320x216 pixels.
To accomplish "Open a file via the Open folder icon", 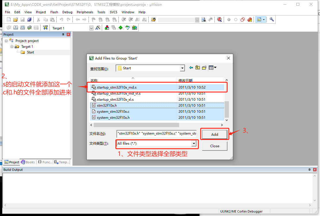I will [x=16, y=20].
